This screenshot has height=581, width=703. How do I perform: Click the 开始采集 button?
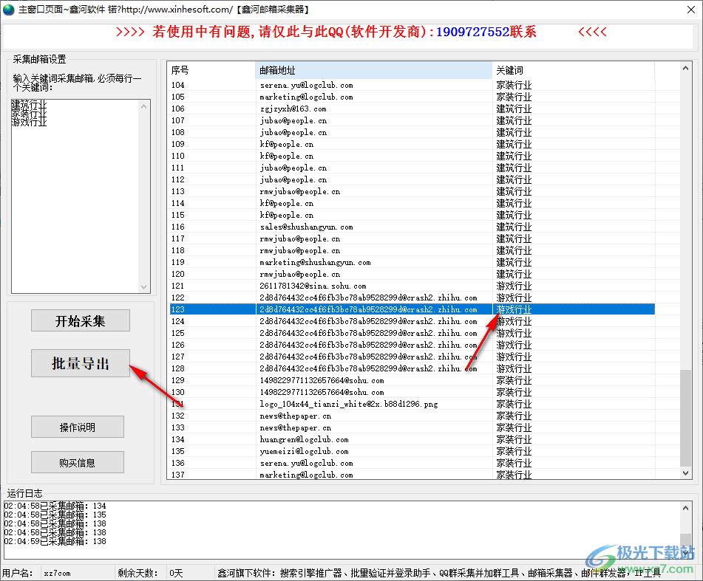coord(81,320)
